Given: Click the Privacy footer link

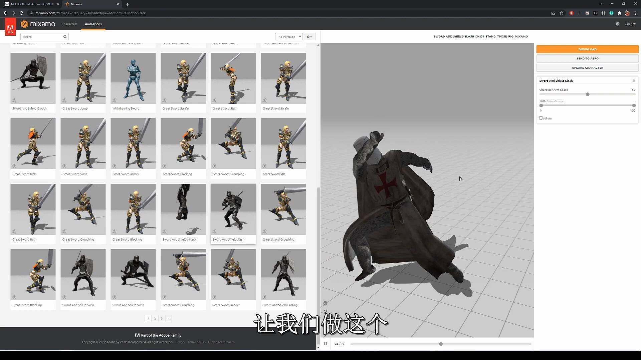Looking at the screenshot, I should 180,342.
